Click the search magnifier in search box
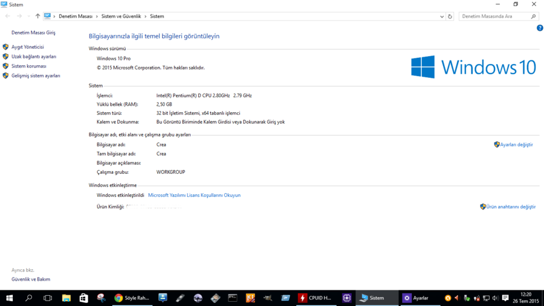Image resolution: width=544 pixels, height=306 pixels. (x=534, y=16)
